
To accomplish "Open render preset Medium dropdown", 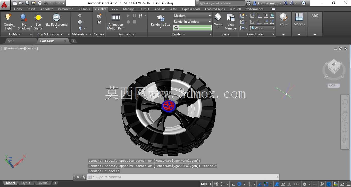I will pyautogui.click(x=193, y=16).
